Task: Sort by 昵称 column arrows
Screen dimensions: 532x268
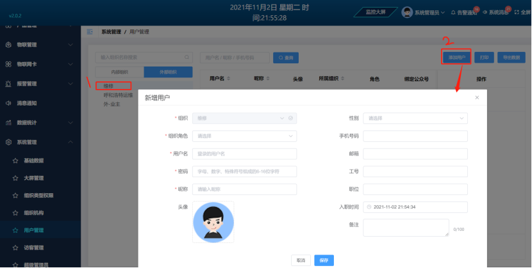Action: point(268,79)
